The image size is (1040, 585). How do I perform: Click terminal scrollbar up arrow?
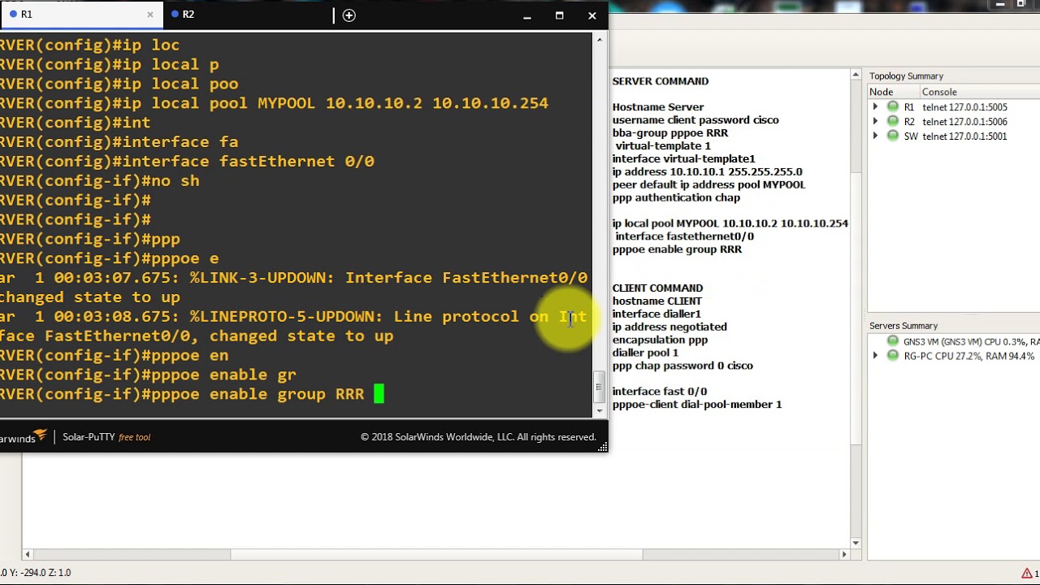600,38
